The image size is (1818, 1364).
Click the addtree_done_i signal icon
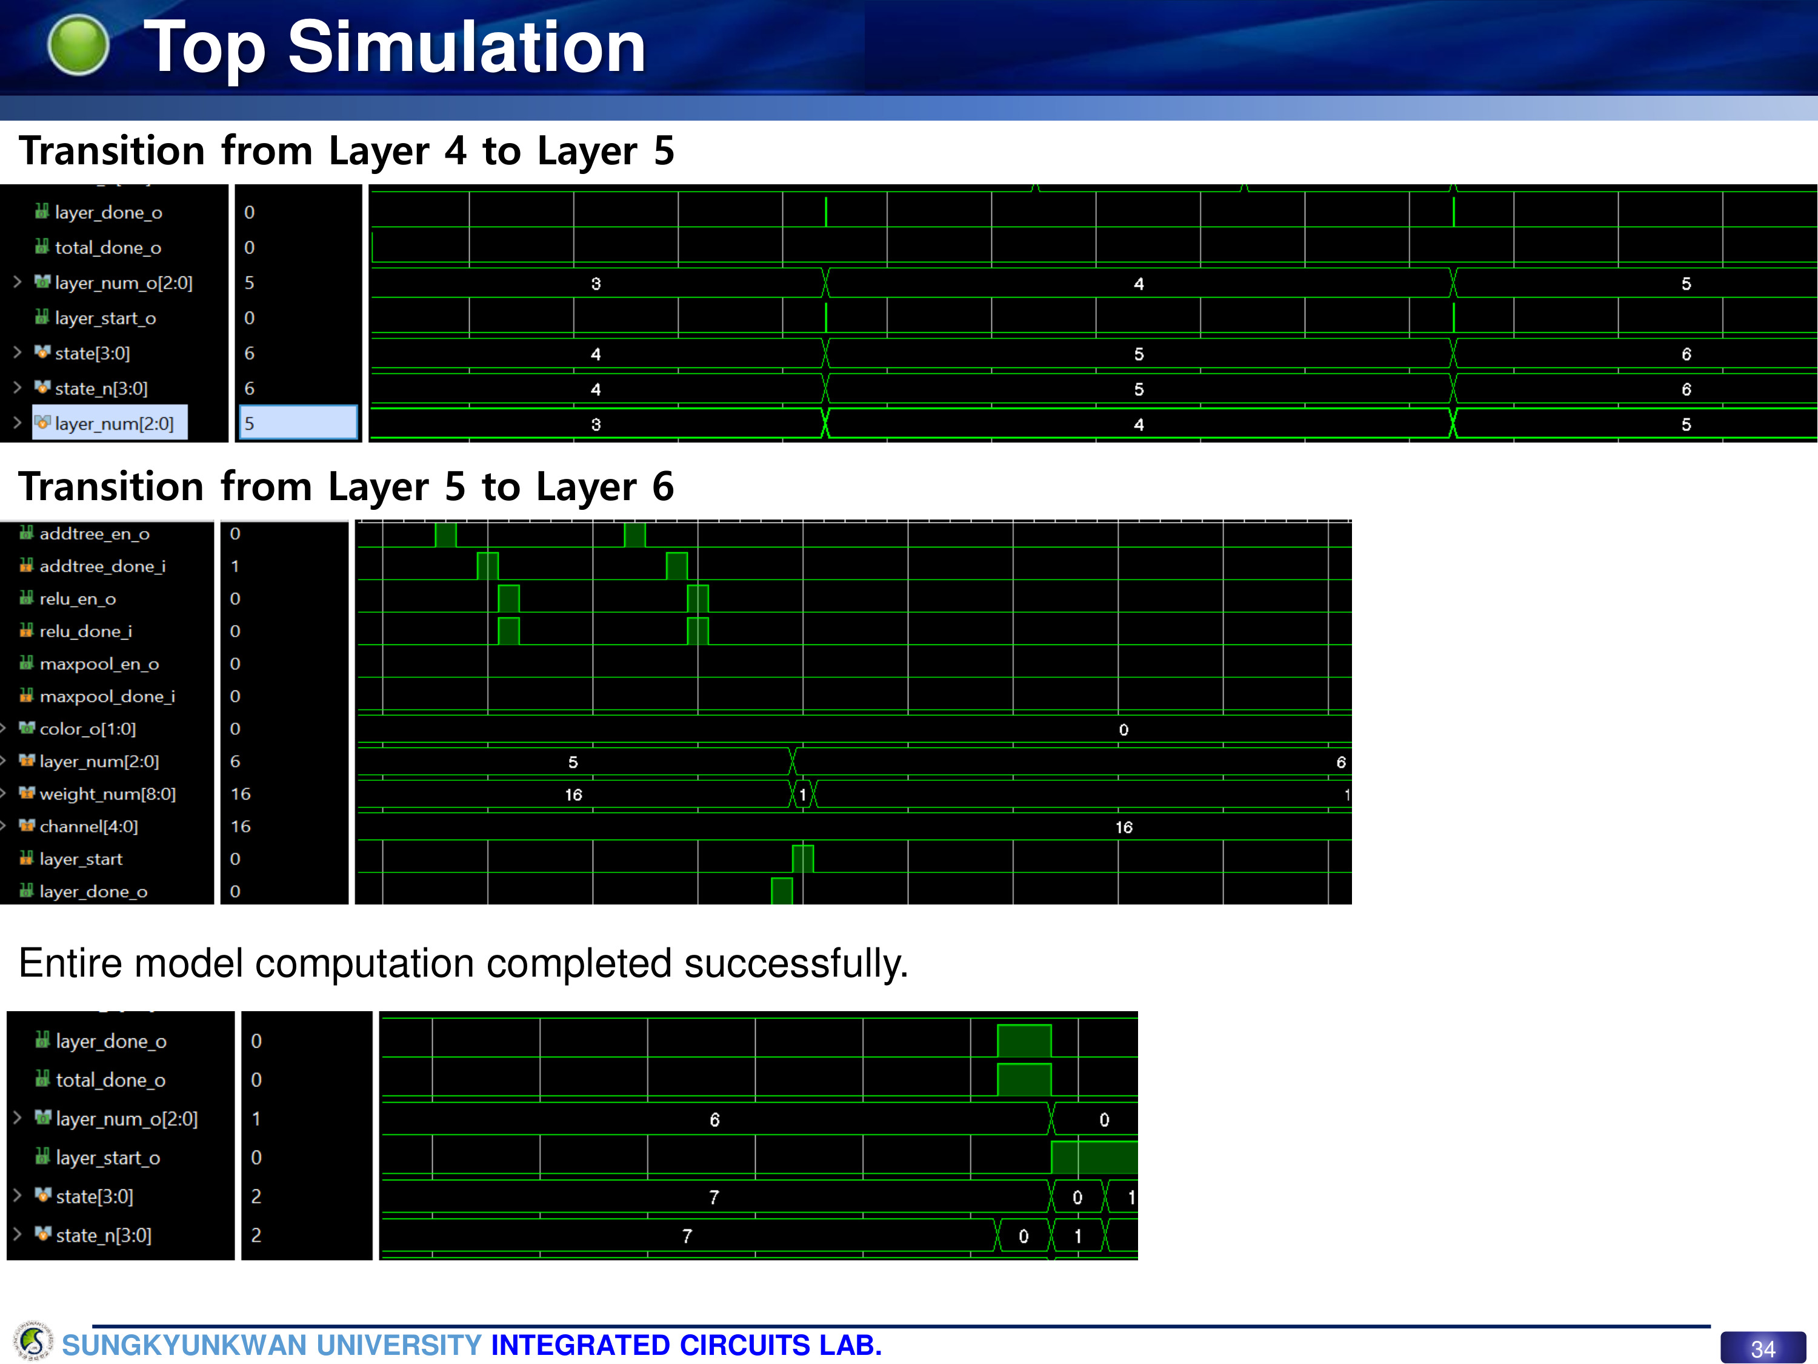(x=26, y=565)
